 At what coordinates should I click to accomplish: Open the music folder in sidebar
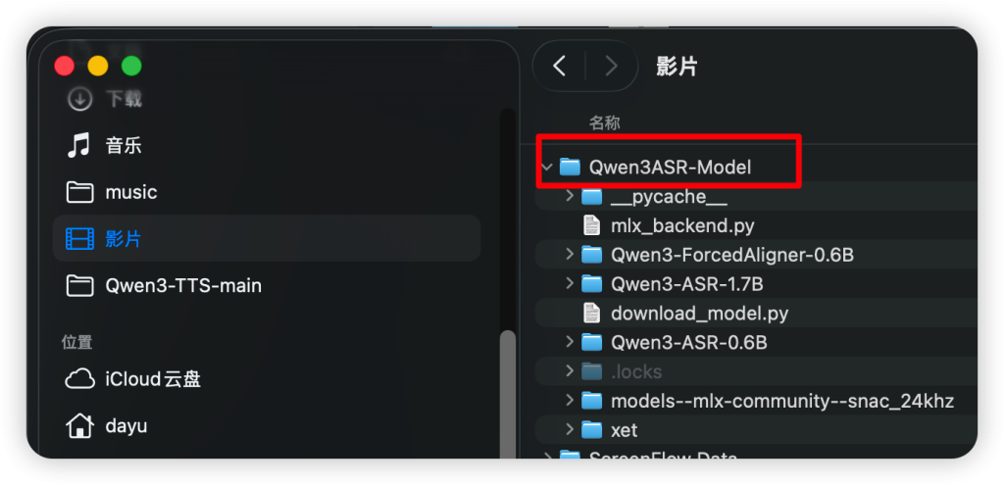coord(130,192)
